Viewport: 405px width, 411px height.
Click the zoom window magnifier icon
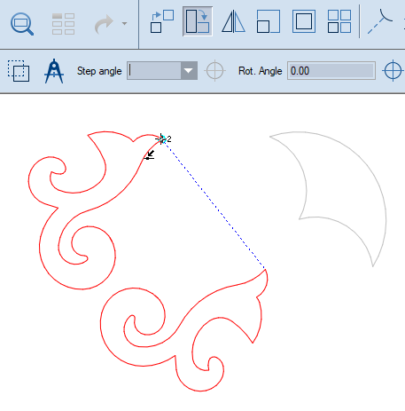[22, 24]
